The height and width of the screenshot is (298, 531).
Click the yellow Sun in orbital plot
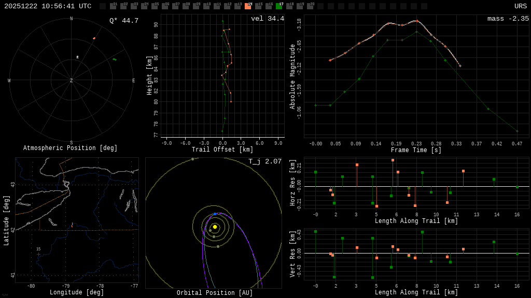pos(215,227)
